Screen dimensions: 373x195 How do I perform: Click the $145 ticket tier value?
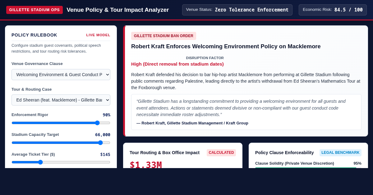pyautogui.click(x=105, y=154)
